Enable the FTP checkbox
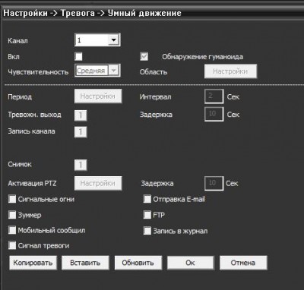This screenshot has height=290, width=304. pyautogui.click(x=147, y=215)
